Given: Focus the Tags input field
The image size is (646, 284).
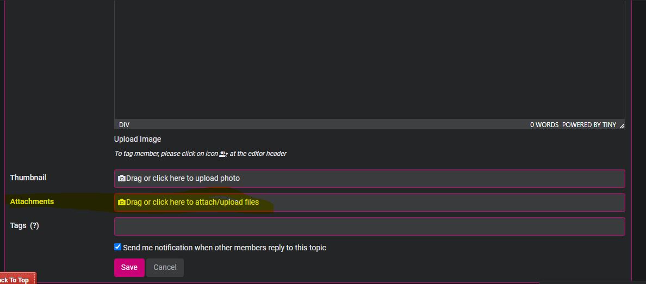Looking at the screenshot, I should (x=369, y=226).
